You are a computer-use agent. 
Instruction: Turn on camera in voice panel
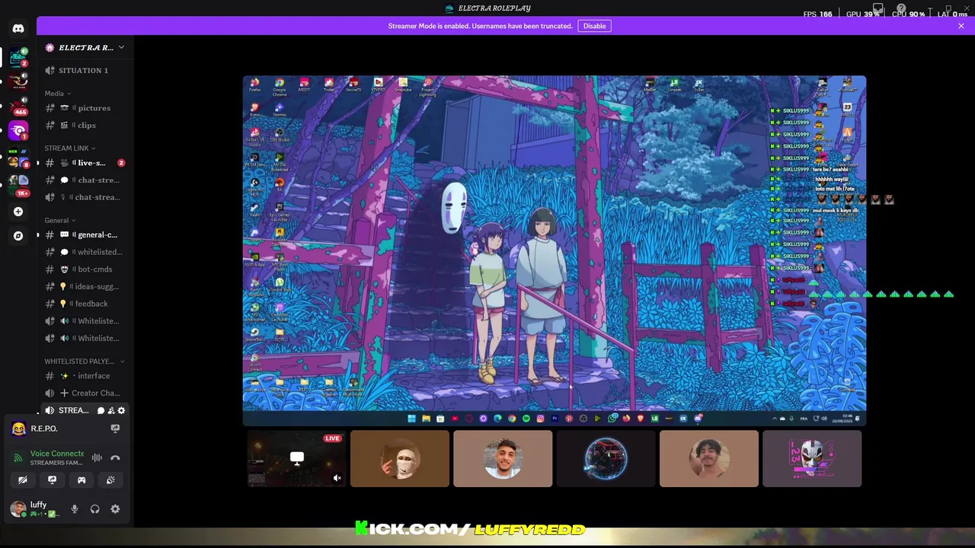tap(23, 480)
